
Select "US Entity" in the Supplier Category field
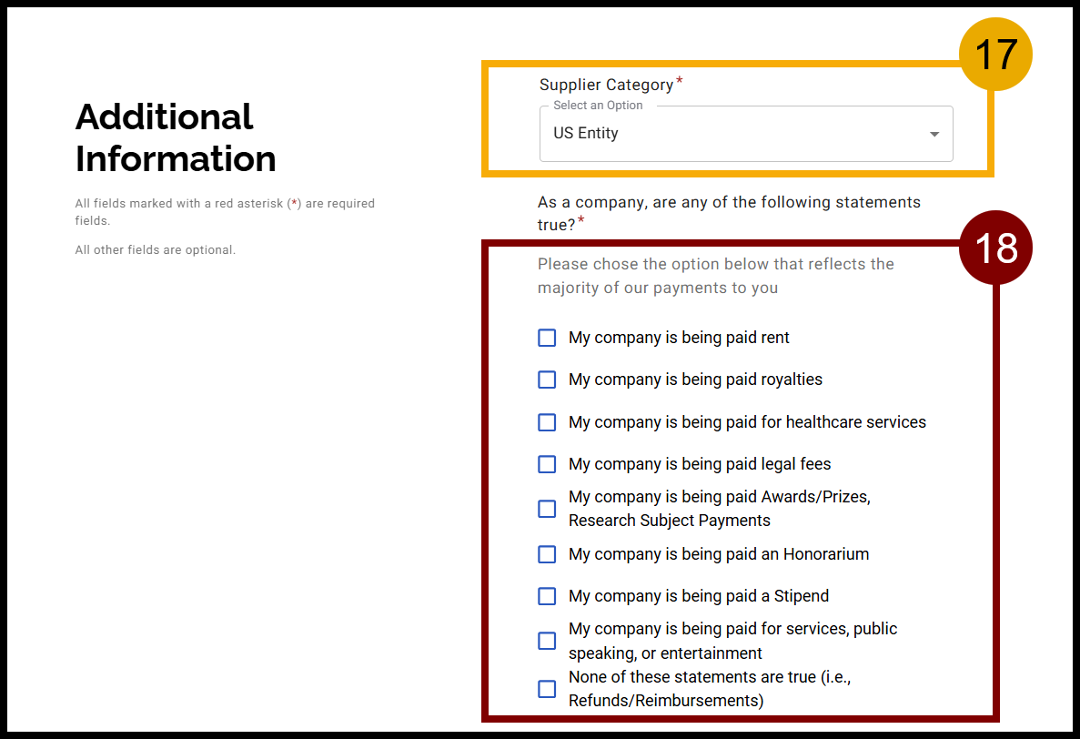point(585,133)
